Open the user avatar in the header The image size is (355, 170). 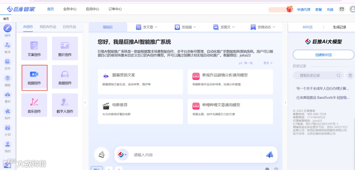click(x=352, y=9)
